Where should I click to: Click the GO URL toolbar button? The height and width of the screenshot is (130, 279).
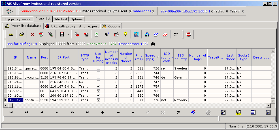coord(176,34)
